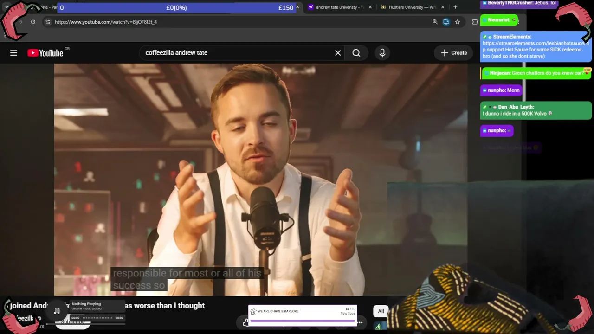Open the YouTube Create button
This screenshot has height=334, width=594.
coord(454,53)
